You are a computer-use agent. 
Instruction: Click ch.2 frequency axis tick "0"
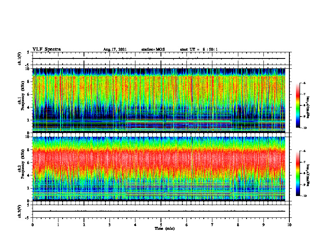point(29,201)
